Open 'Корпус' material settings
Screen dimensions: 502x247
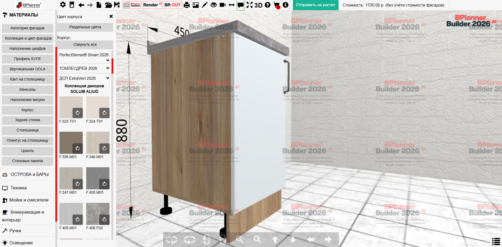(28, 110)
